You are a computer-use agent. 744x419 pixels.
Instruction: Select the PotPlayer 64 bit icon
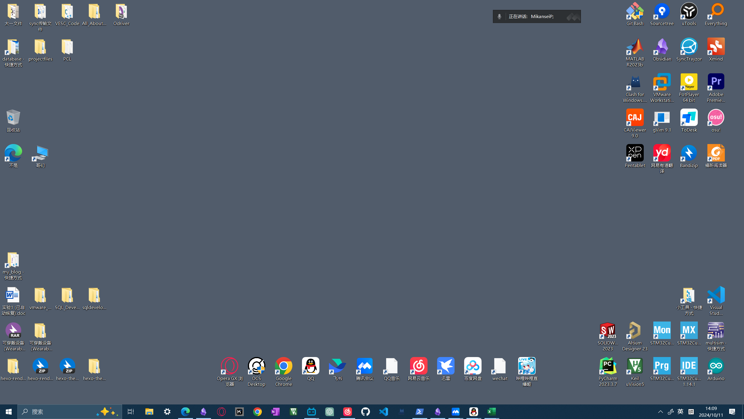(689, 88)
